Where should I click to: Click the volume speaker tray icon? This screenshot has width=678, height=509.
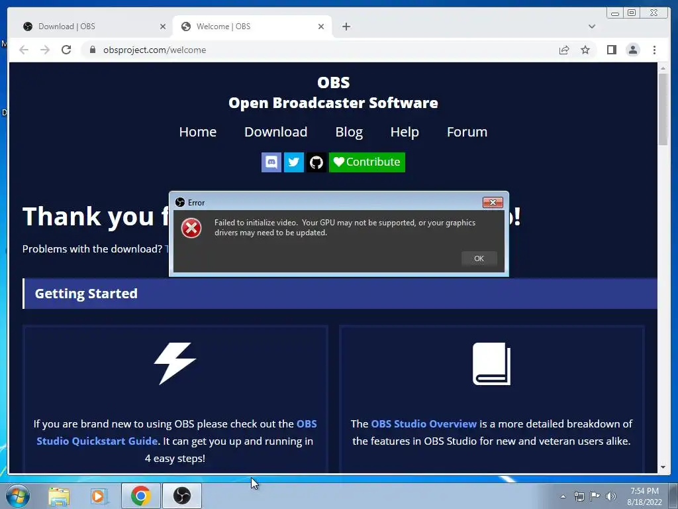pyautogui.click(x=610, y=496)
